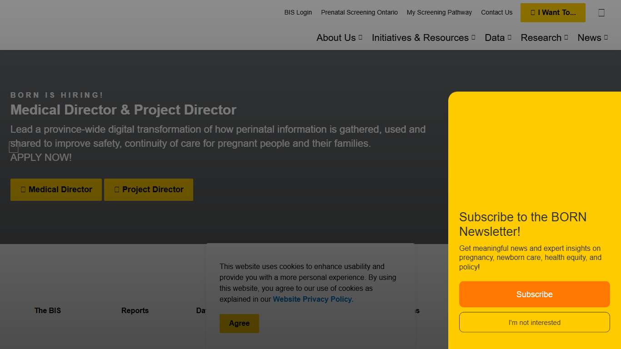Select the News menu item
Image resolution: width=621 pixels, height=349 pixels.
pyautogui.click(x=592, y=38)
